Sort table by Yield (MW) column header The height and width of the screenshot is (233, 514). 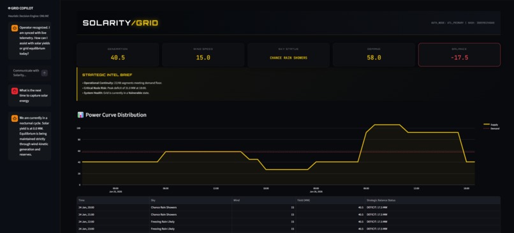pos(330,200)
